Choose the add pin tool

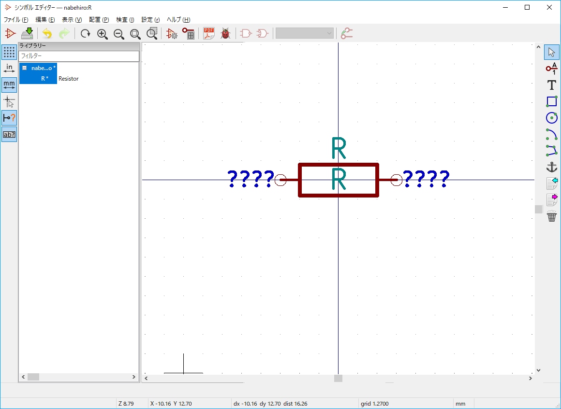pos(552,69)
